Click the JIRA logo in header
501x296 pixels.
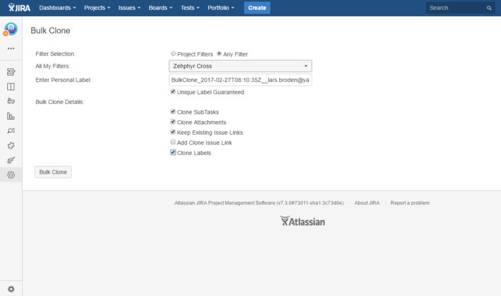point(19,8)
